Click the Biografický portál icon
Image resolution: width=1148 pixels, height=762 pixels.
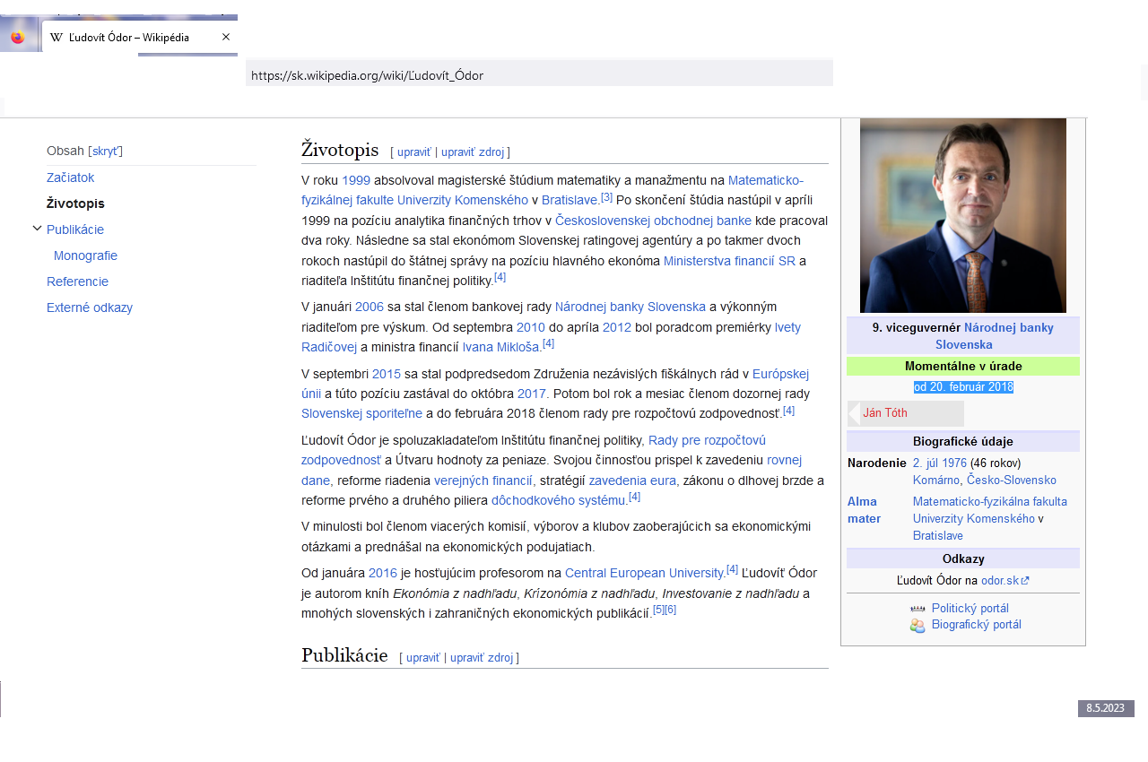point(918,626)
